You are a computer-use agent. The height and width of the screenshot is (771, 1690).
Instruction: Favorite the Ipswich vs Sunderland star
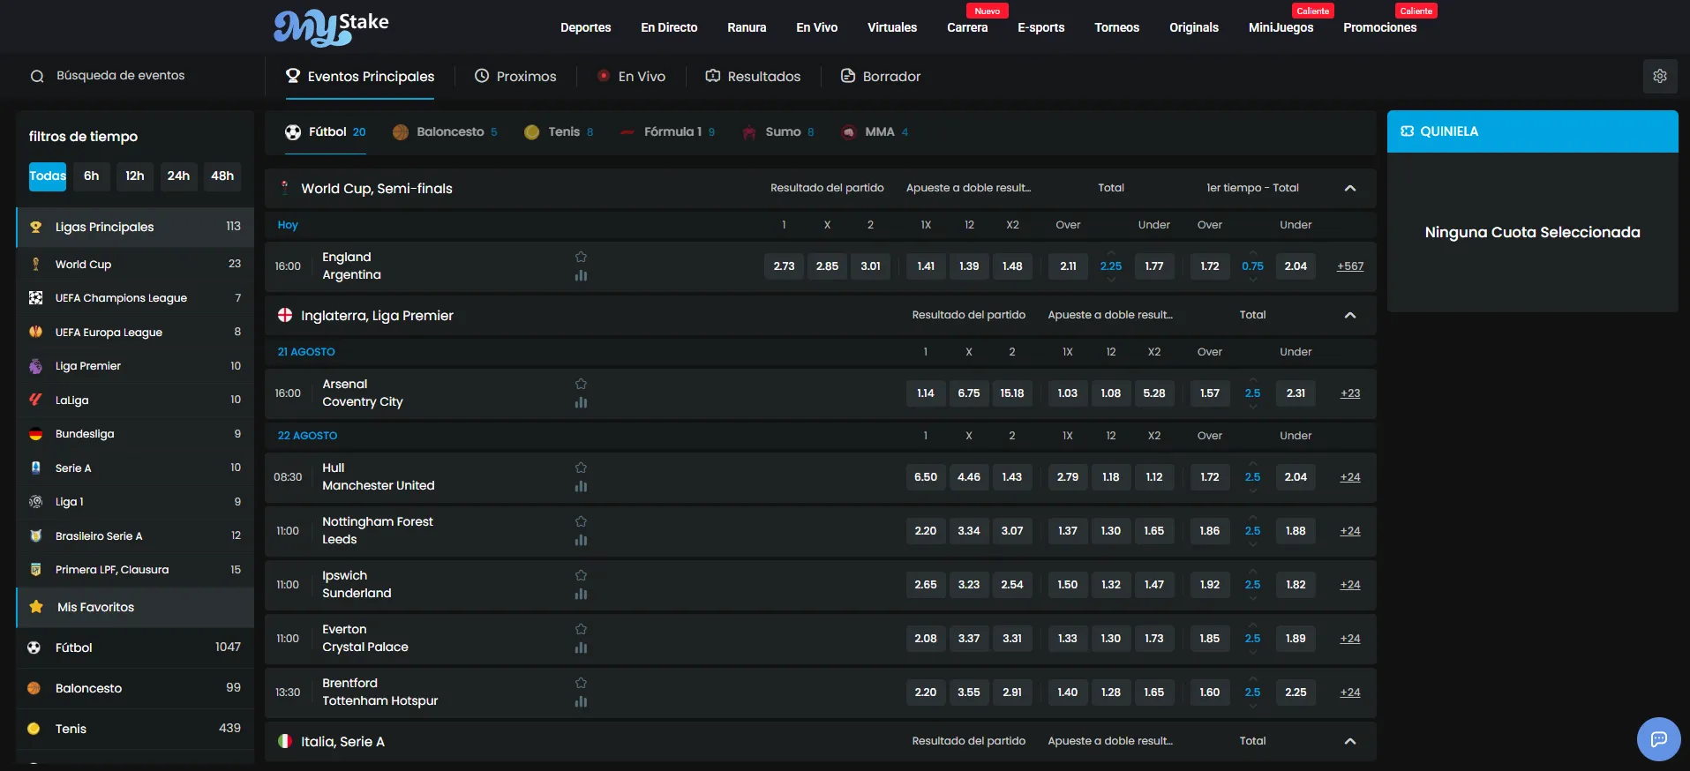coord(581,575)
